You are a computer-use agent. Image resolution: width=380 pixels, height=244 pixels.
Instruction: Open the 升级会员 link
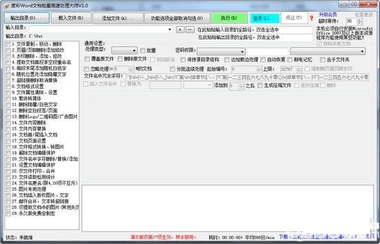(x=327, y=15)
